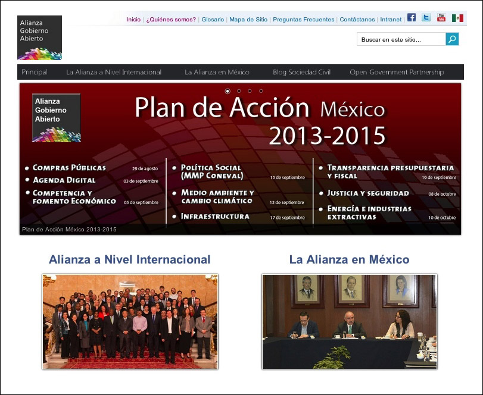Open the international group photo thumbnail
The width and height of the screenshot is (483, 395).
point(130,322)
